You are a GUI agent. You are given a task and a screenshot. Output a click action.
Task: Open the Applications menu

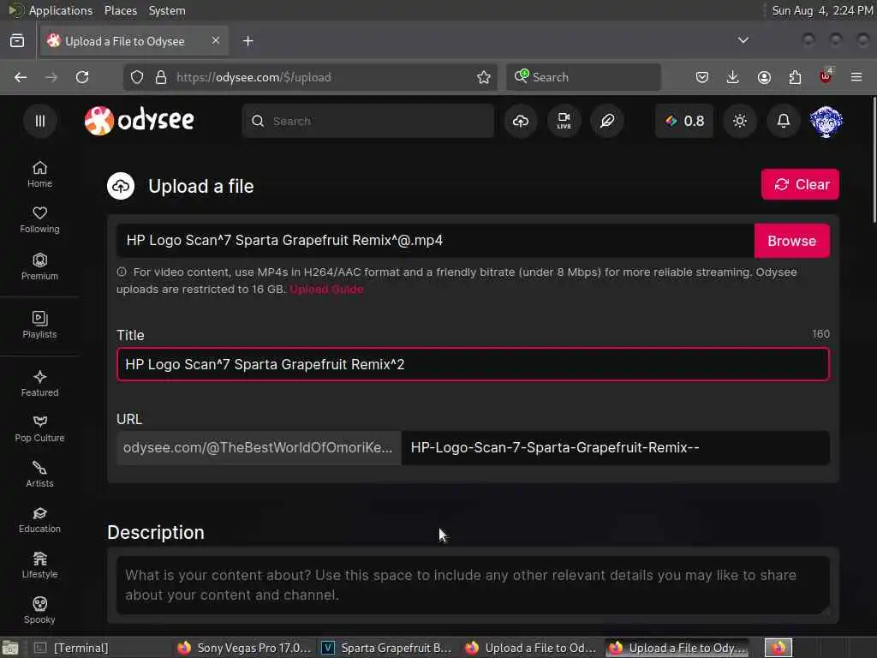pyautogui.click(x=61, y=10)
